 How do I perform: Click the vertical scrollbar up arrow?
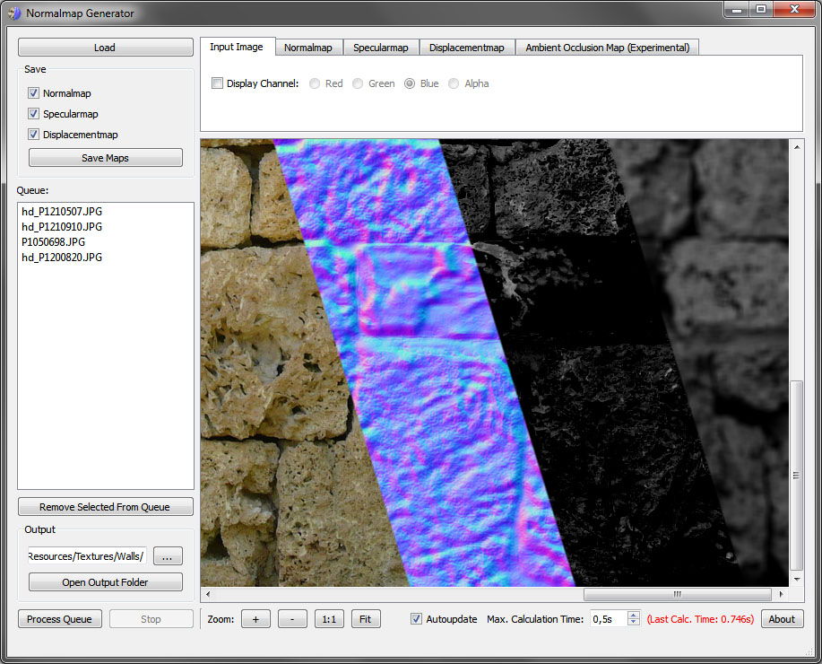(797, 147)
